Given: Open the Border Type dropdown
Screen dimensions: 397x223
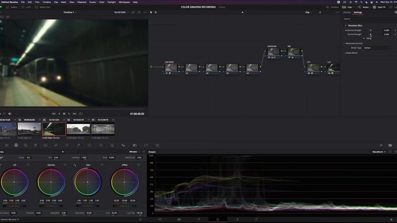Looking at the screenshot, I should tap(377, 48).
